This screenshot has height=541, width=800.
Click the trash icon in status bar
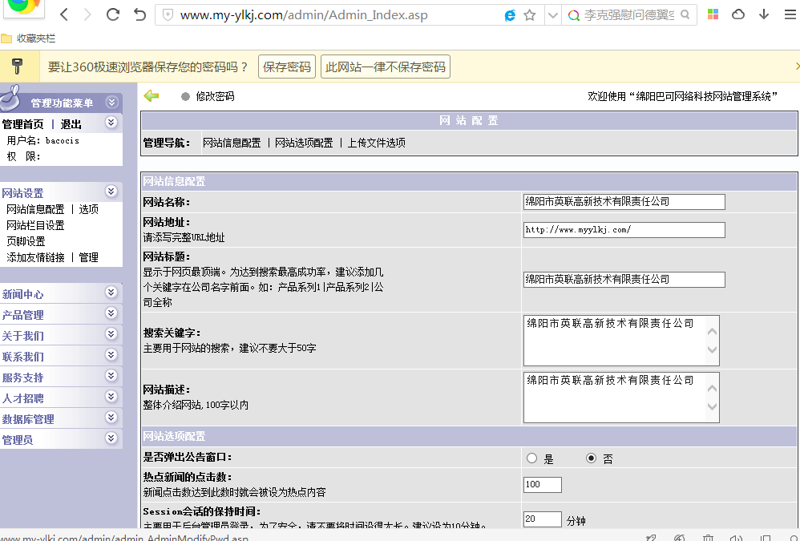point(708,538)
